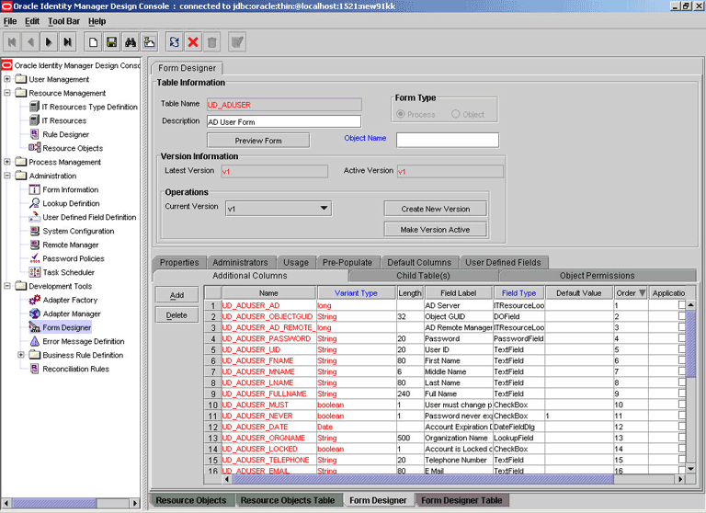Open the Form Information tree icon

[x=34, y=189]
